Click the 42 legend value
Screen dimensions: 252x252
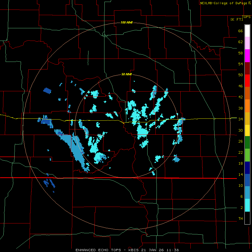241,97
